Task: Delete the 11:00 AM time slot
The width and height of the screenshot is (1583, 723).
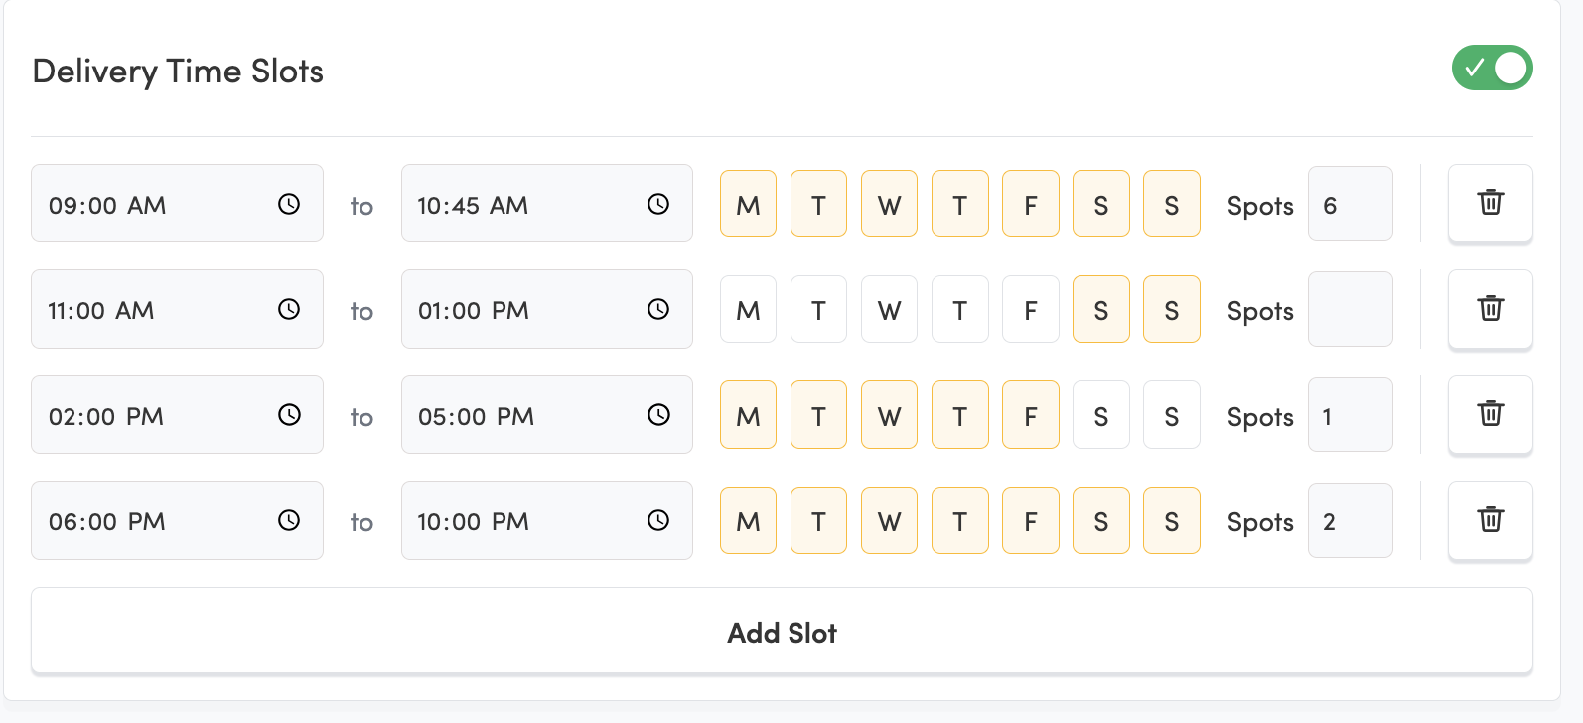Action: tap(1490, 308)
